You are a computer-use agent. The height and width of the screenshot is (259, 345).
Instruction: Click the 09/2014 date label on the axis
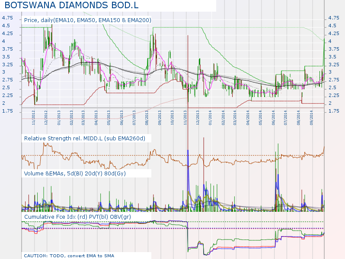pyautogui.click(x=312, y=118)
